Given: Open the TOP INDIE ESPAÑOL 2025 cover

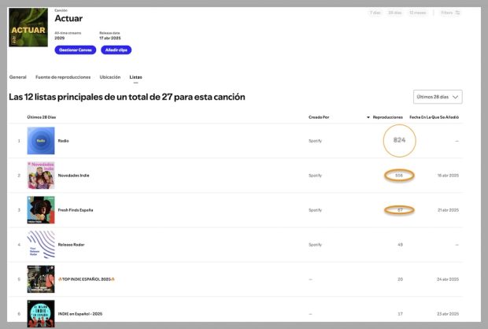Looking at the screenshot, I should click(41, 279).
